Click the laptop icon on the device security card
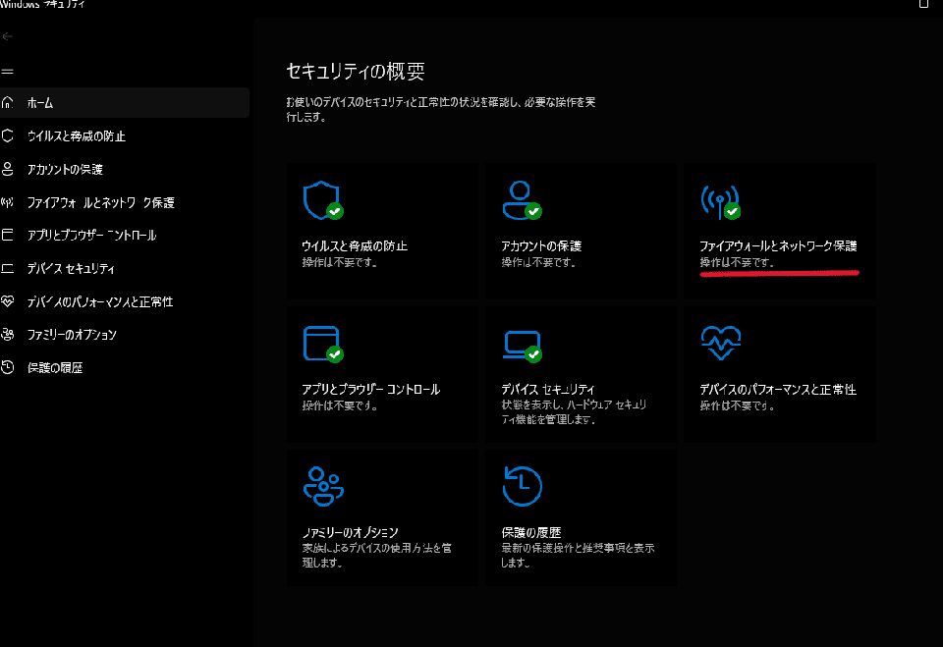The height and width of the screenshot is (647, 943). (x=522, y=346)
